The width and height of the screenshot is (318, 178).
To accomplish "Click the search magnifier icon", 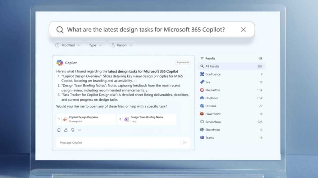I will point(60,30).
